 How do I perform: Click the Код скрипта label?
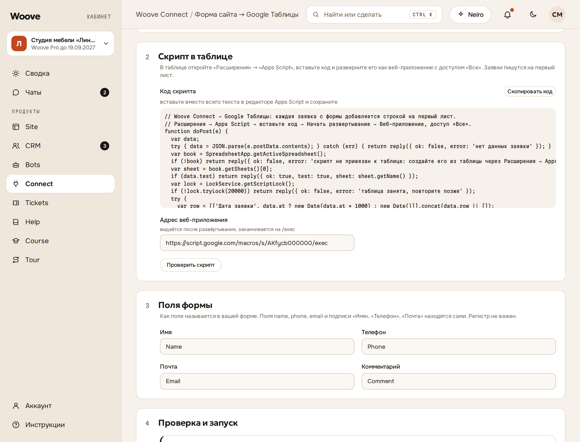178,91
